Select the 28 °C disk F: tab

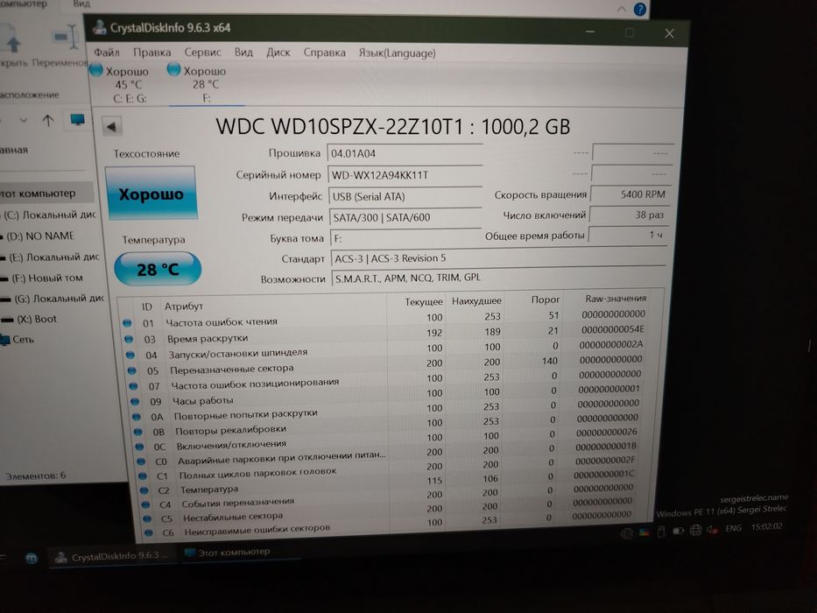(x=204, y=84)
